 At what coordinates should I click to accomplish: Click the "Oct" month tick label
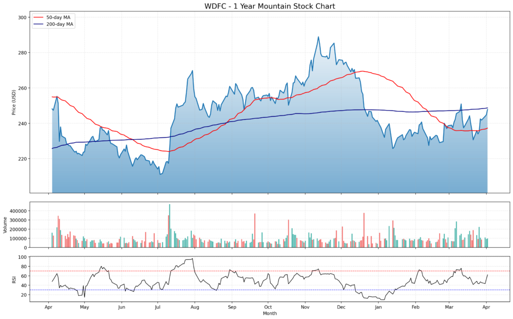click(268, 307)
